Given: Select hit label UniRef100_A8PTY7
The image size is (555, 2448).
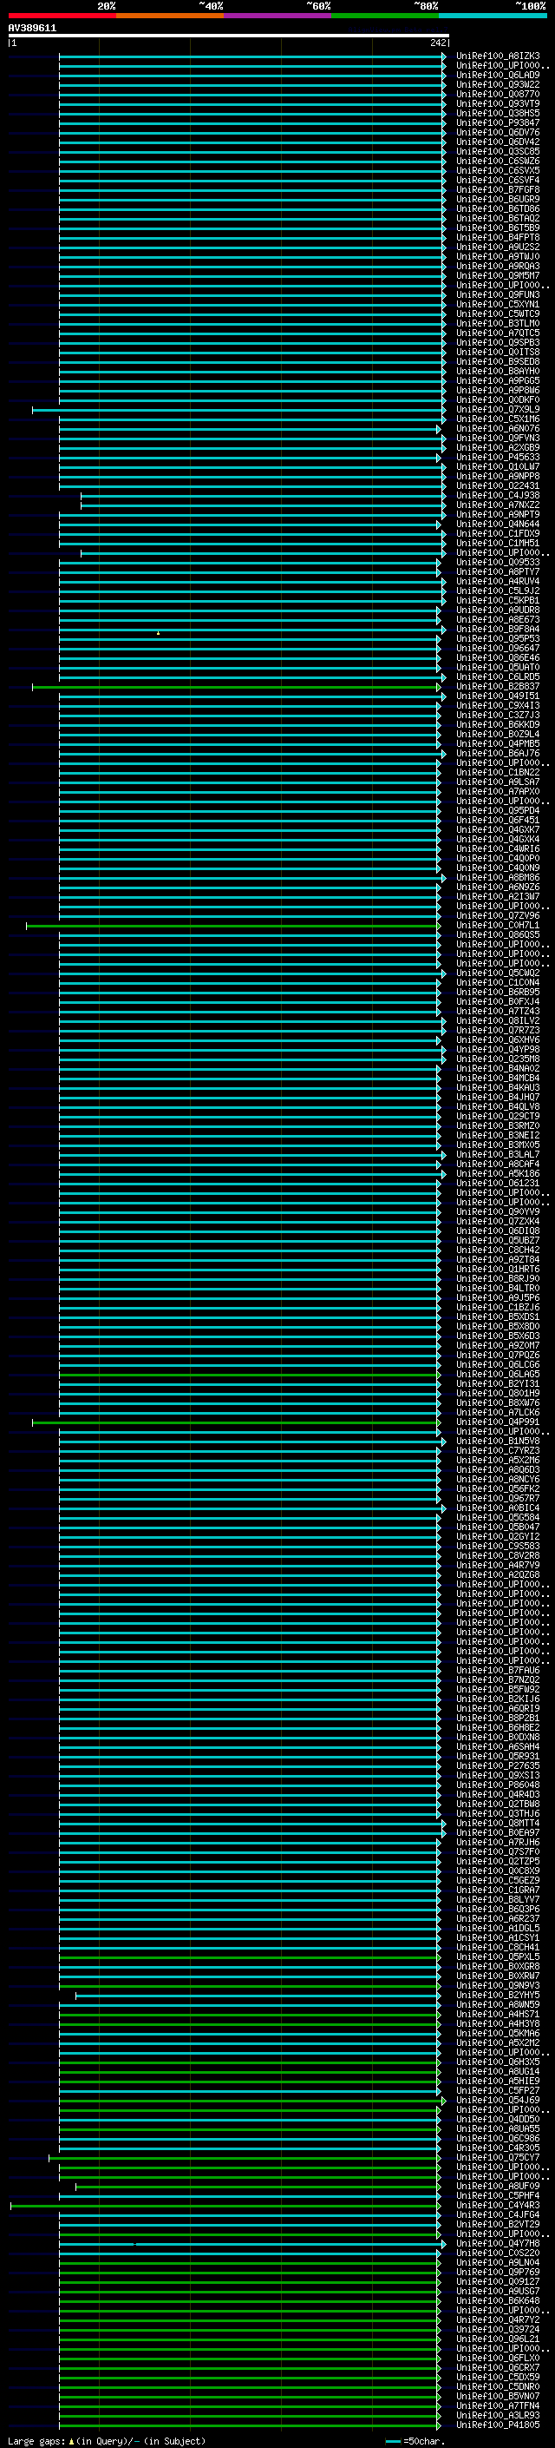Looking at the screenshot, I should pos(498,572).
